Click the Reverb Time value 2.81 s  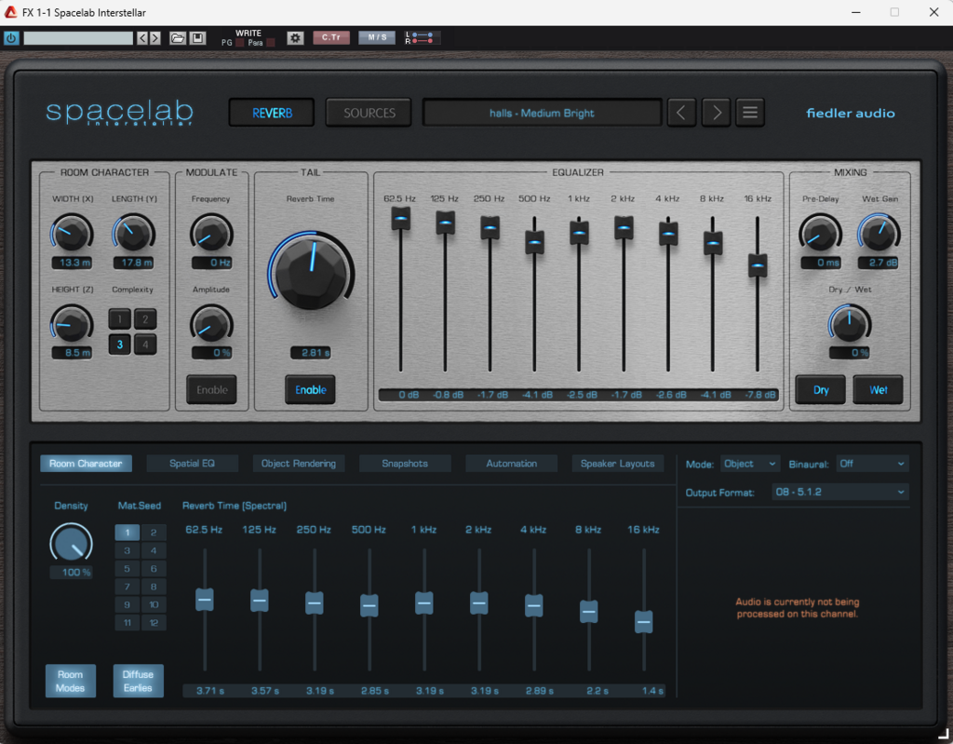(x=311, y=353)
